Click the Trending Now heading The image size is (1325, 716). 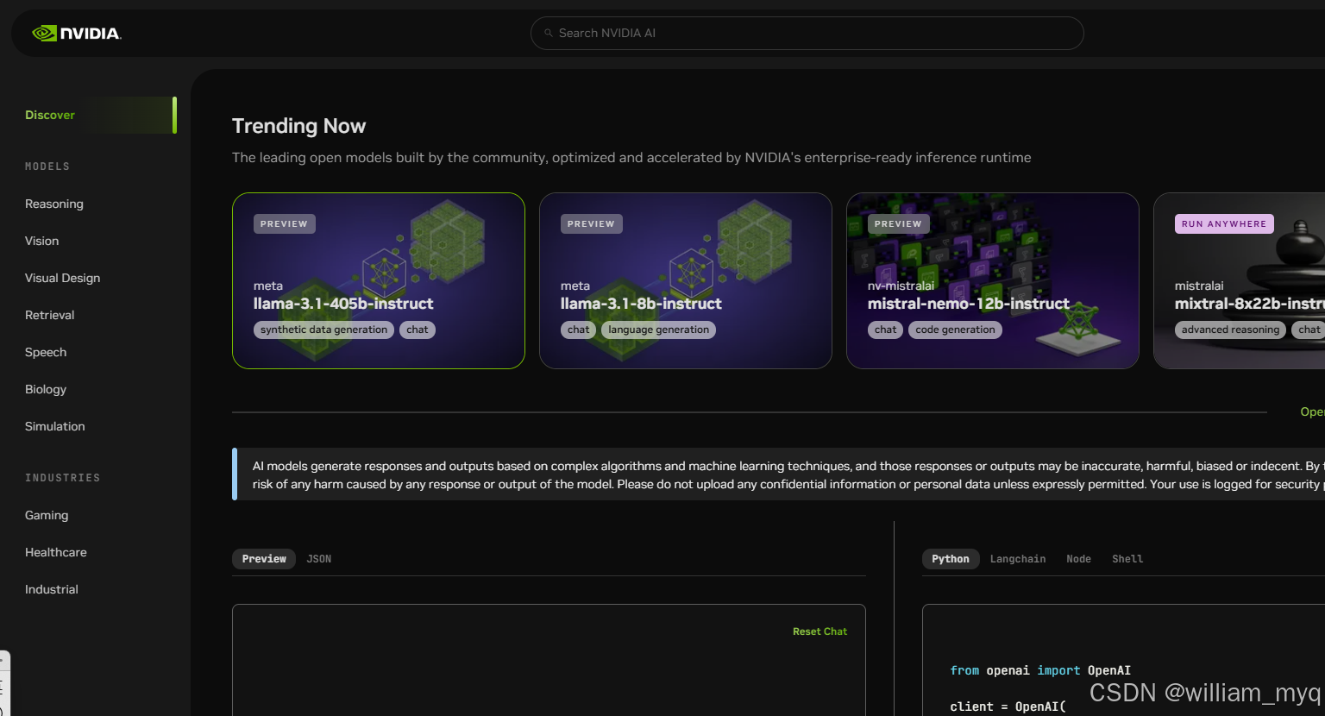click(x=298, y=126)
